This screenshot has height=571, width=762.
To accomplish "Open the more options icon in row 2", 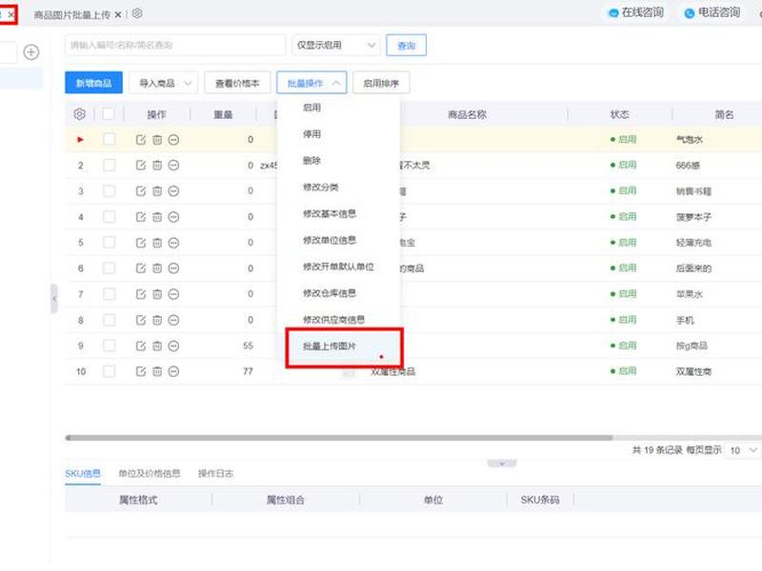I will (173, 165).
